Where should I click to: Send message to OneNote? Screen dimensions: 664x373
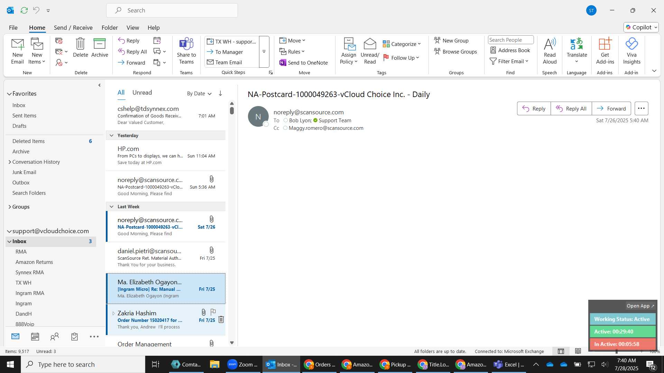click(304, 63)
